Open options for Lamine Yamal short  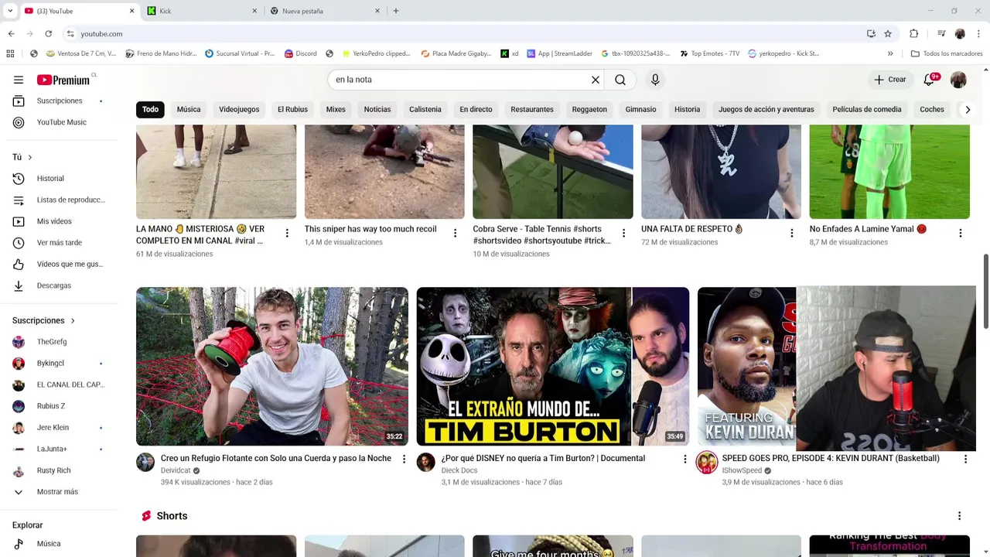[961, 233]
